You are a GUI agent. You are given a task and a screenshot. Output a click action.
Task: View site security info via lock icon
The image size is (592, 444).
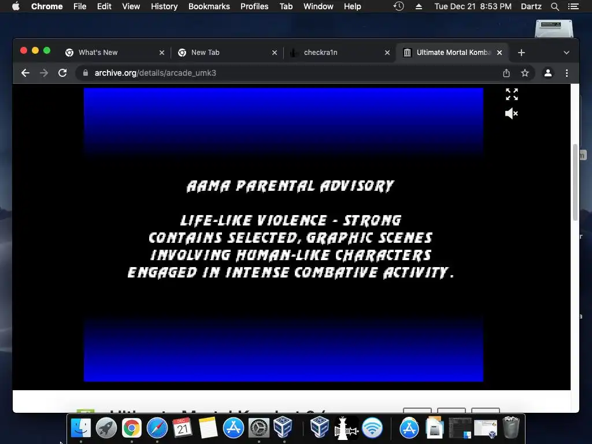(x=86, y=73)
